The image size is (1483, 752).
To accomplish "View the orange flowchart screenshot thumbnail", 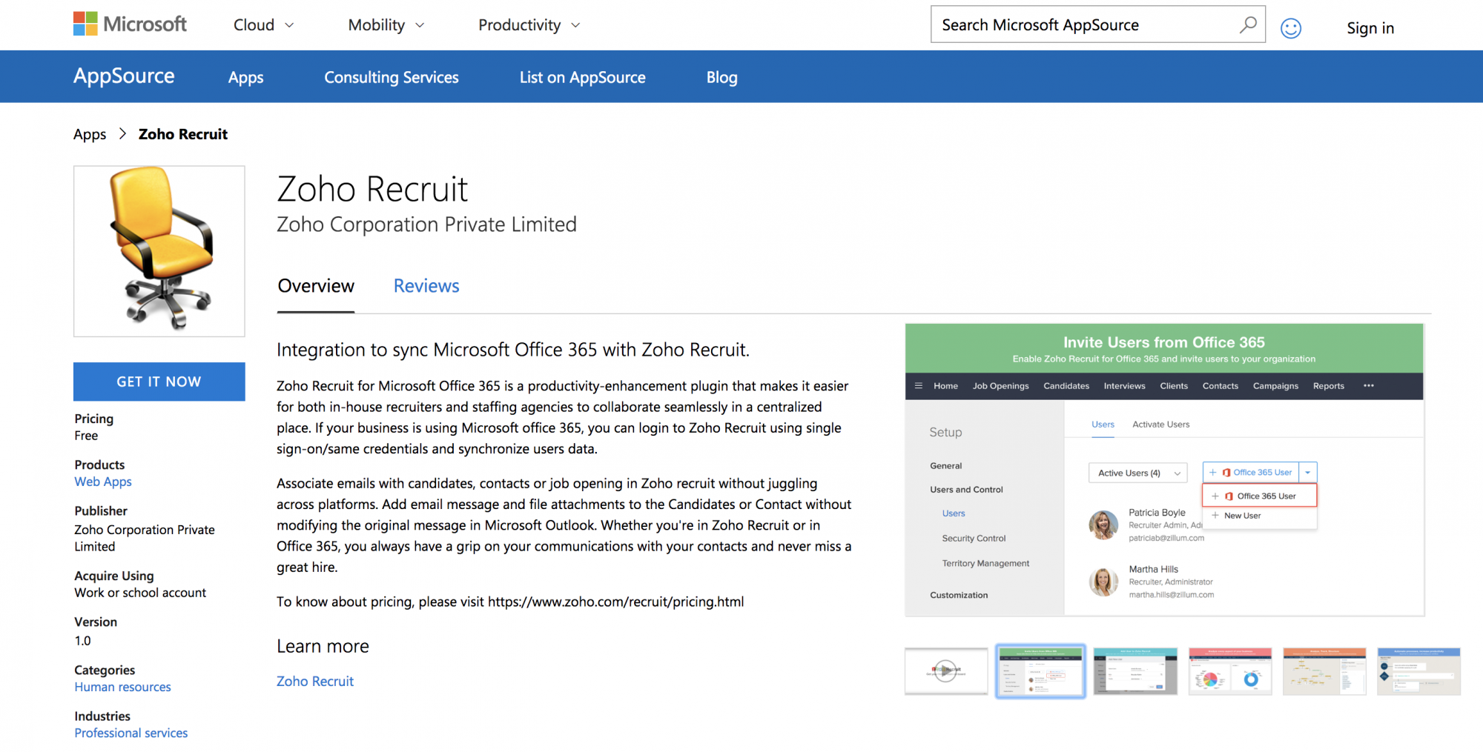I will pyautogui.click(x=1324, y=671).
